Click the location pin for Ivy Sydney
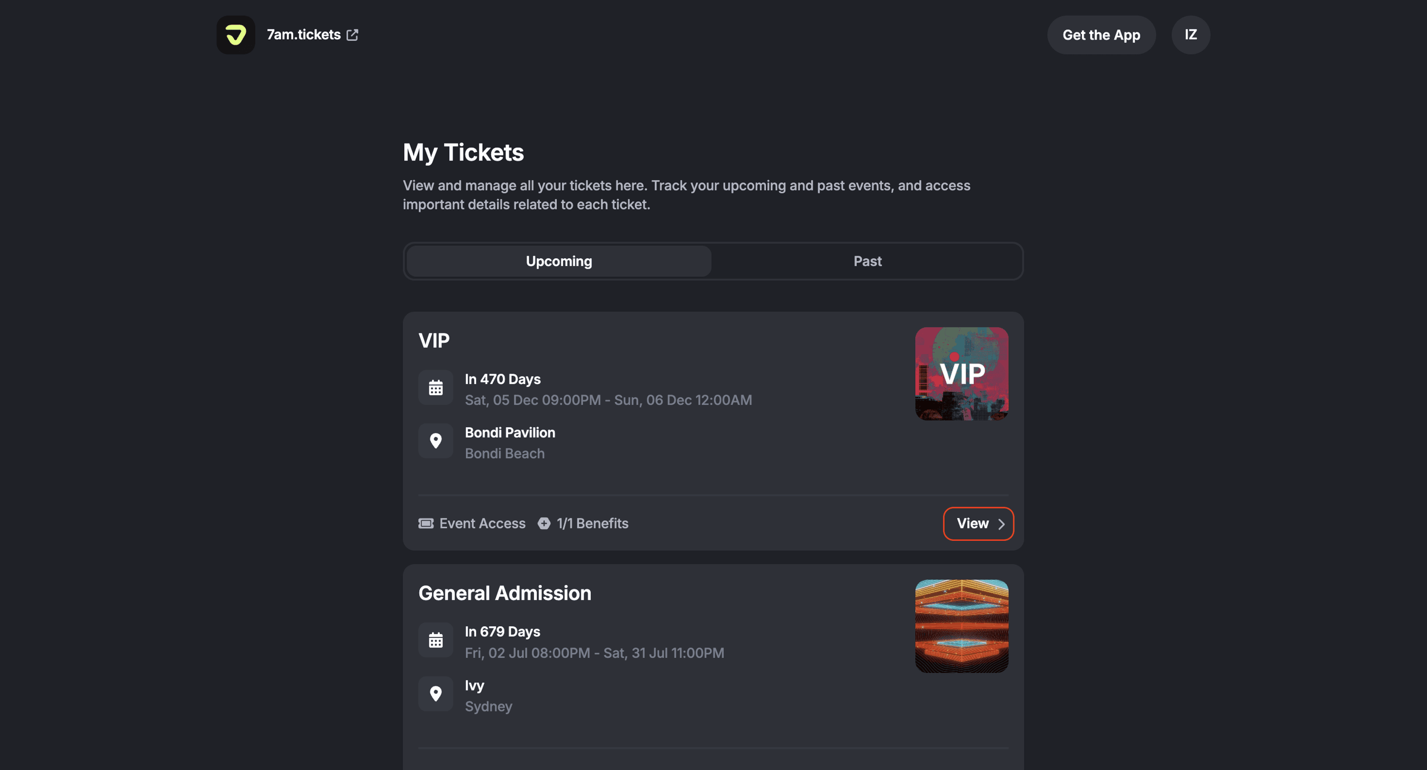The height and width of the screenshot is (770, 1427). point(435,694)
